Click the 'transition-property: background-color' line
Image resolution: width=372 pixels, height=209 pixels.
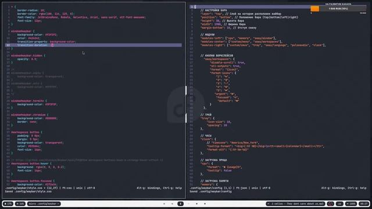[x=46, y=42]
